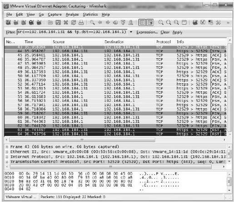Screen dimensions: 234x202
Task: Toggle auto scroll in live capture
Action: 150,23
